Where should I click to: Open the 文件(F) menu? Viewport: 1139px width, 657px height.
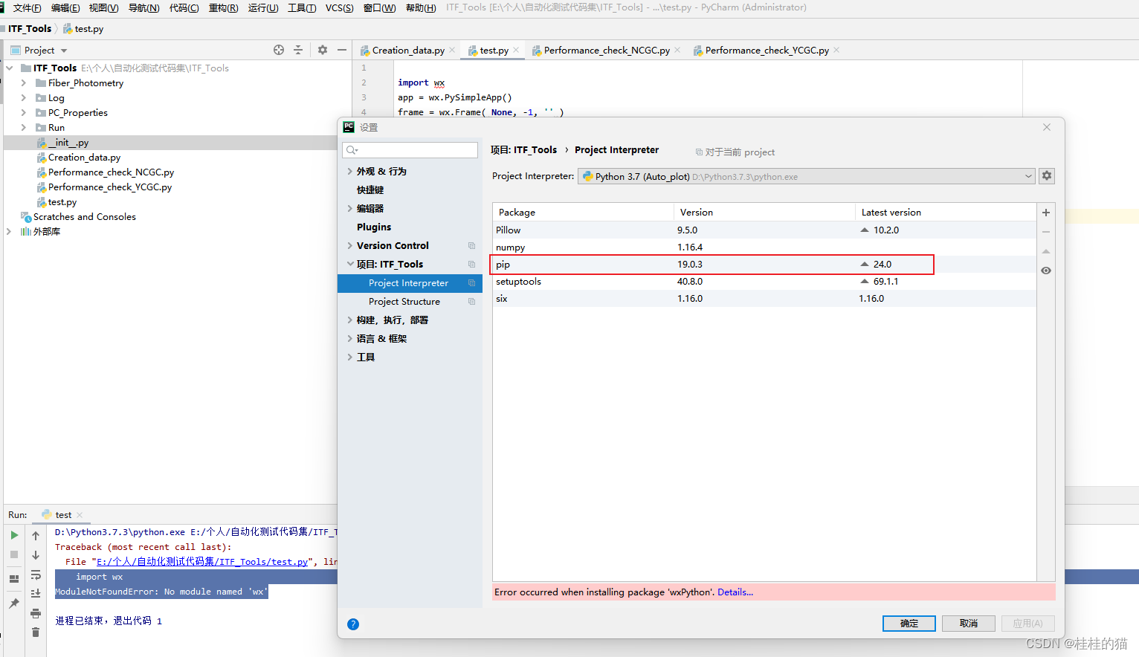27,7
